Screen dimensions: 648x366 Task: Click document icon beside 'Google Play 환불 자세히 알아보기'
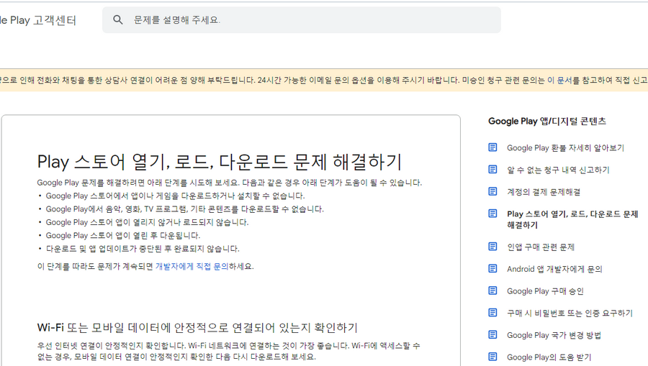click(x=492, y=147)
